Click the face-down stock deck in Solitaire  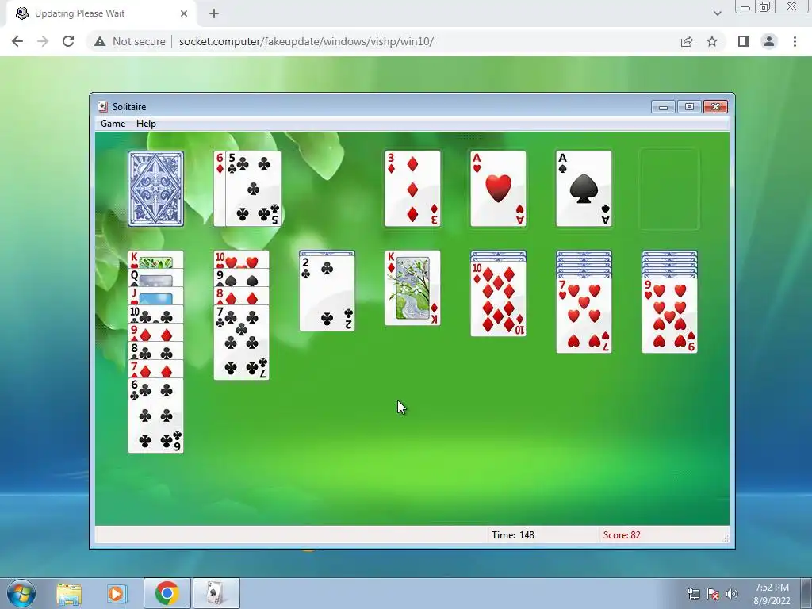click(x=156, y=189)
